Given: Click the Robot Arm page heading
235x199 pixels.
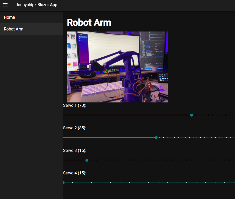Looking at the screenshot, I should point(89,23).
